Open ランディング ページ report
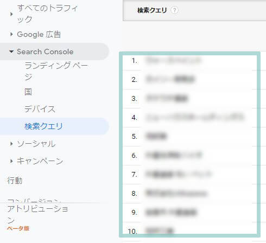266x243 pixels. click(x=56, y=71)
